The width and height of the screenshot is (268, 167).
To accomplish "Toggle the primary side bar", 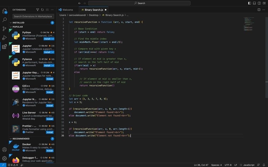I will point(250,3).
